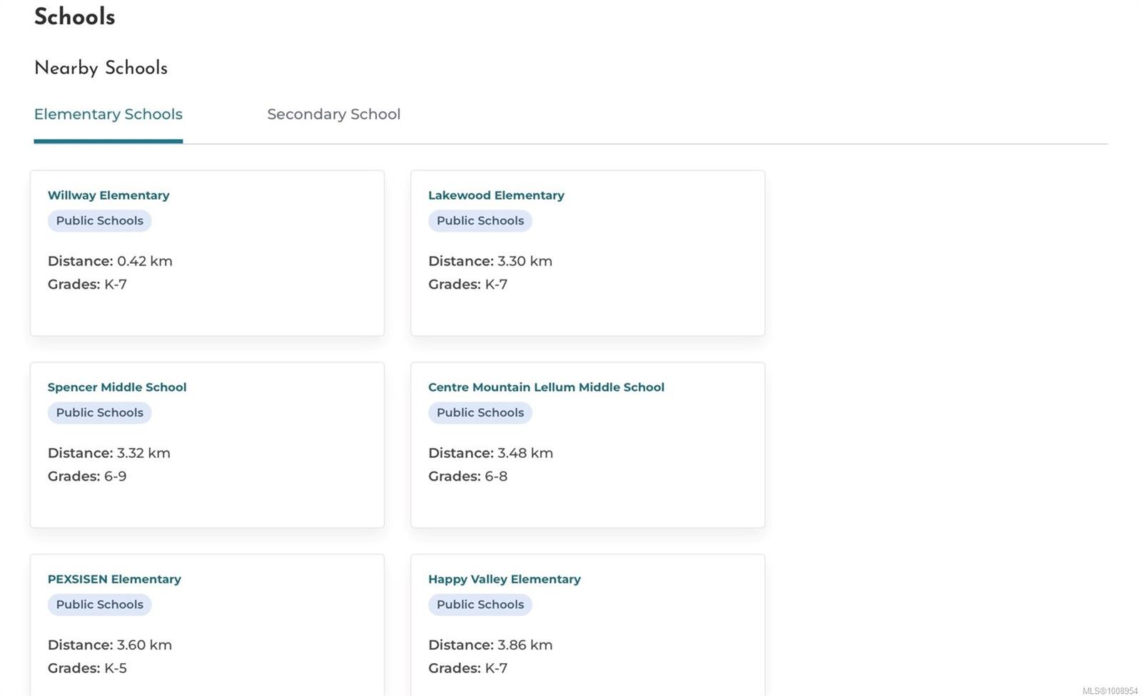Viewport: 1142px width, 696px height.
Task: Open Centre Mountain Lellum Middle School
Action: pos(546,387)
